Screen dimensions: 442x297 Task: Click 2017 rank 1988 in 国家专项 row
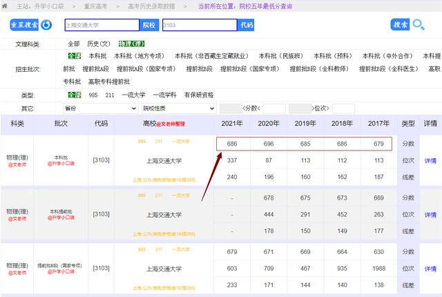(378, 269)
